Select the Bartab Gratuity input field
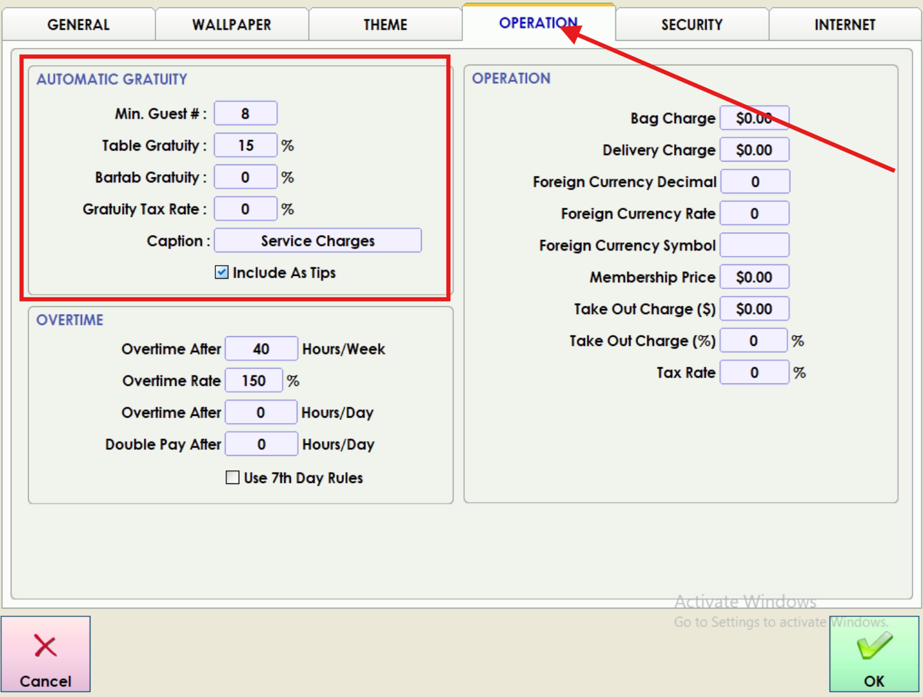The height and width of the screenshot is (697, 923). point(245,176)
